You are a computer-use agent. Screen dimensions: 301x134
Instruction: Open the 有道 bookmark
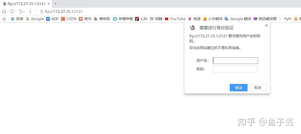point(194,19)
